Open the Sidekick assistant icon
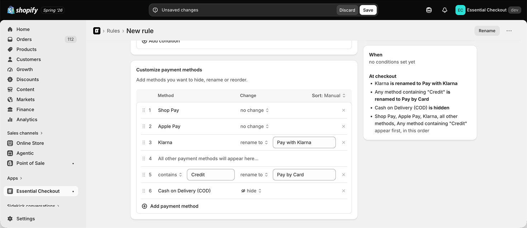Viewport: 527px width, 228px height. [x=429, y=10]
